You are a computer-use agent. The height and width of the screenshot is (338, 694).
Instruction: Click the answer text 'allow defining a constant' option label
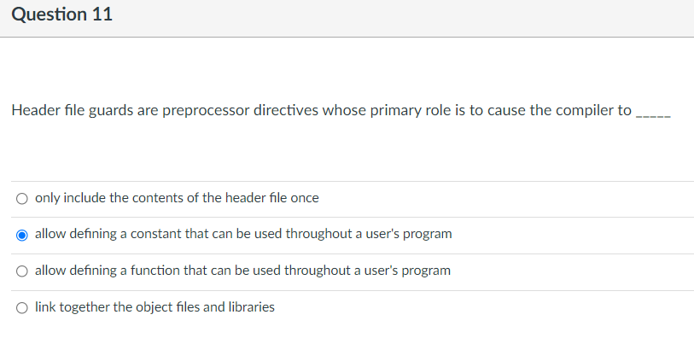(243, 234)
